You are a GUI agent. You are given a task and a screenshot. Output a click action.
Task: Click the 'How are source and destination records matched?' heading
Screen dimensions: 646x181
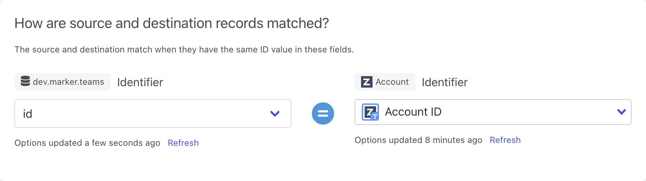(172, 23)
